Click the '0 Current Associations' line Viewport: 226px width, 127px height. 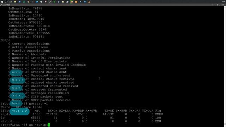pyautogui.click(x=29, y=44)
